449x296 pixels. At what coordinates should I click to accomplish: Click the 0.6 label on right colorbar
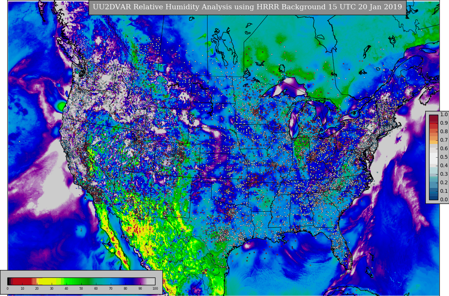click(444, 149)
